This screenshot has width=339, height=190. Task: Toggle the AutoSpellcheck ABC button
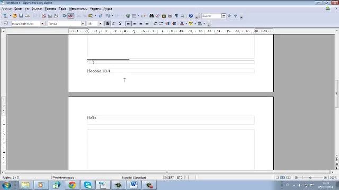click(x=70, y=16)
